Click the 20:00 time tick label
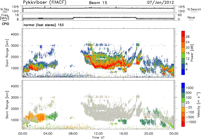 (x=149, y=134)
